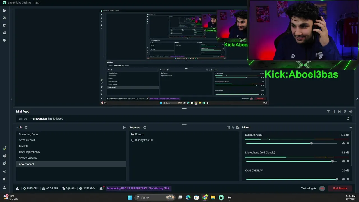Toggle Mini Feed mute event alerts icon
This screenshot has width=359, height=202.
pyautogui.click(x=345, y=111)
